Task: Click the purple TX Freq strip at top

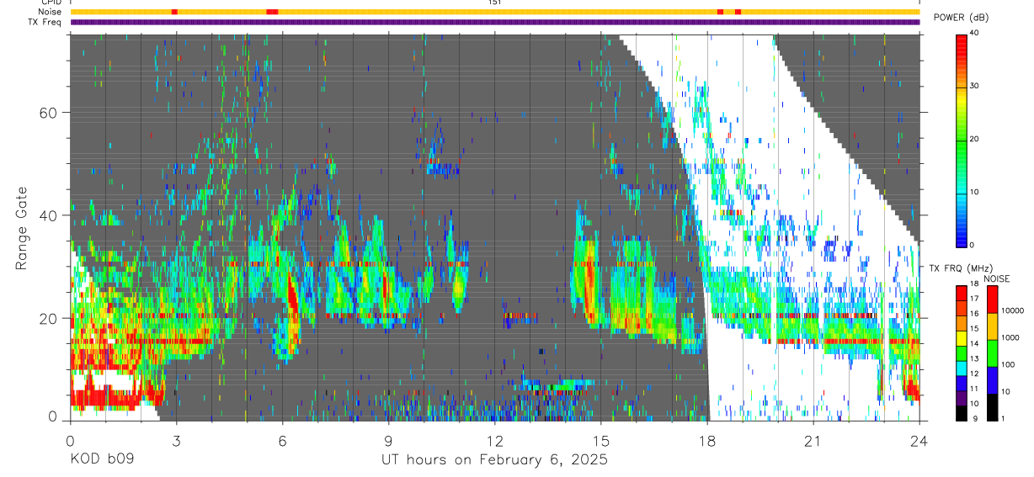Action: [x=495, y=22]
